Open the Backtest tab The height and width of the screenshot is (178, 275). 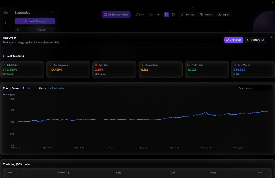(x=188, y=14)
